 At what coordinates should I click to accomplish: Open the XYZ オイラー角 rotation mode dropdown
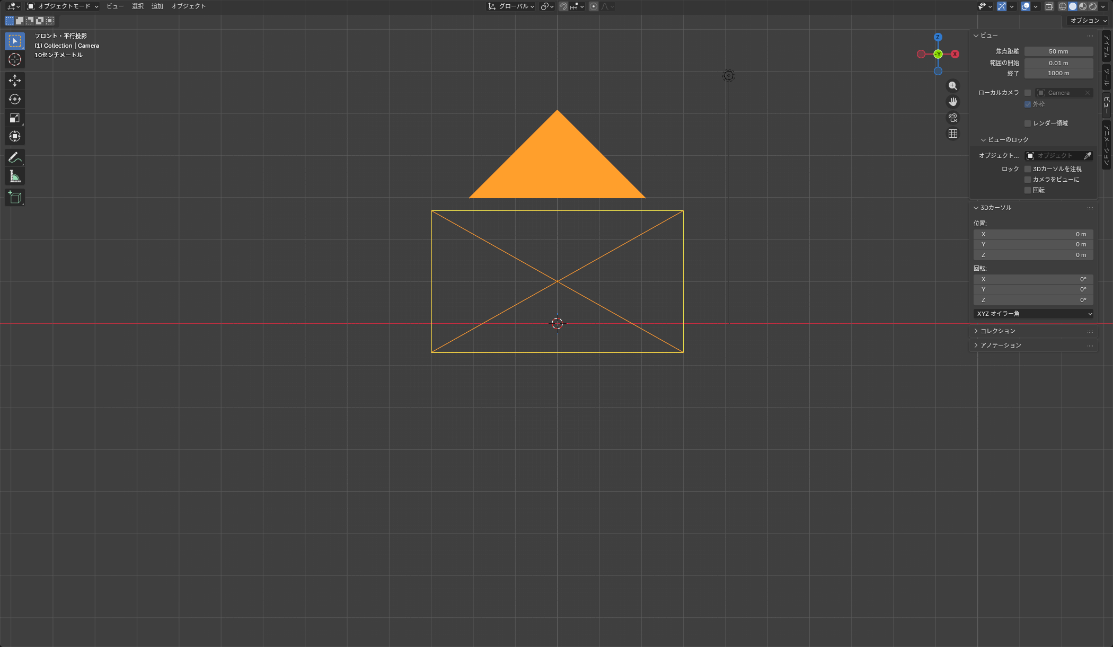(1033, 314)
